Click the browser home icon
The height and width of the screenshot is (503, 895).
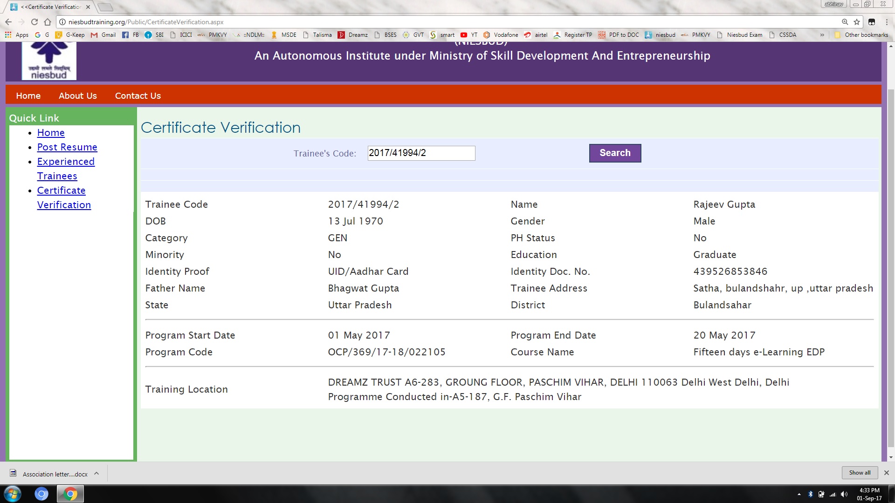(47, 22)
